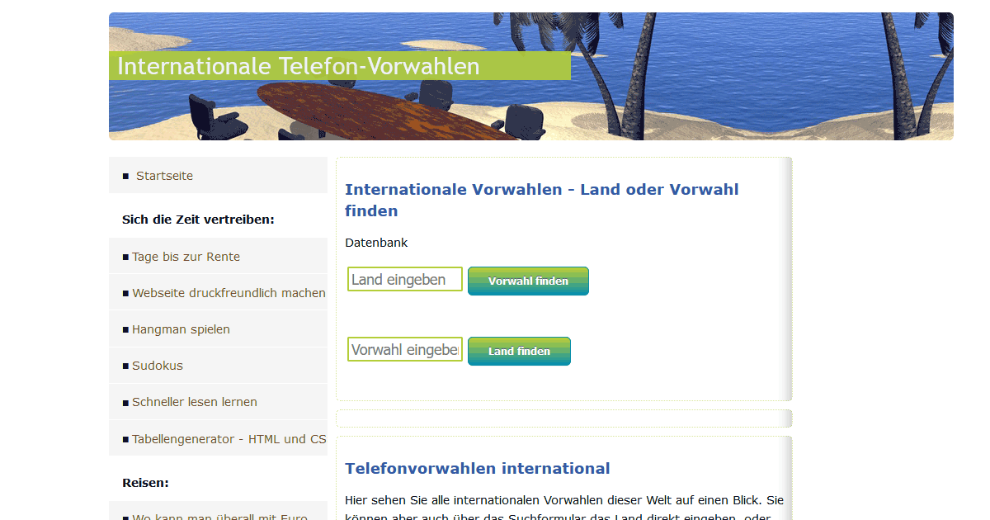Click the marker next to Tabellengenerator entry
990x520 pixels.
point(125,438)
